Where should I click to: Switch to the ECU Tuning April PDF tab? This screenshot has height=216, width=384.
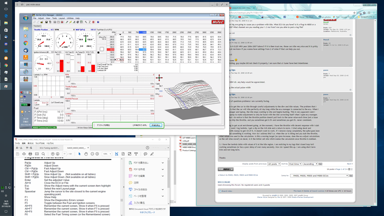49,148
